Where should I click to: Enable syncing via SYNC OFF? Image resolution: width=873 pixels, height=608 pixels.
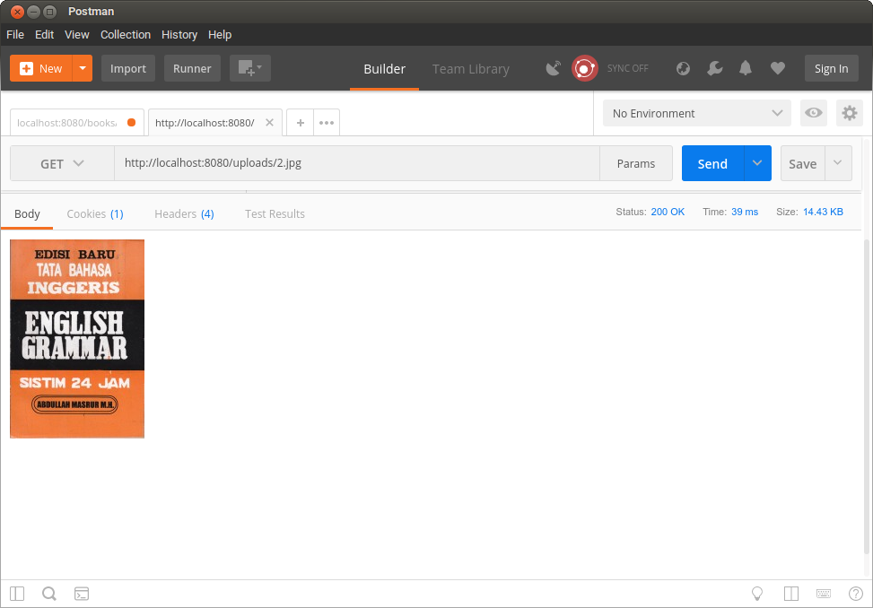pos(628,68)
